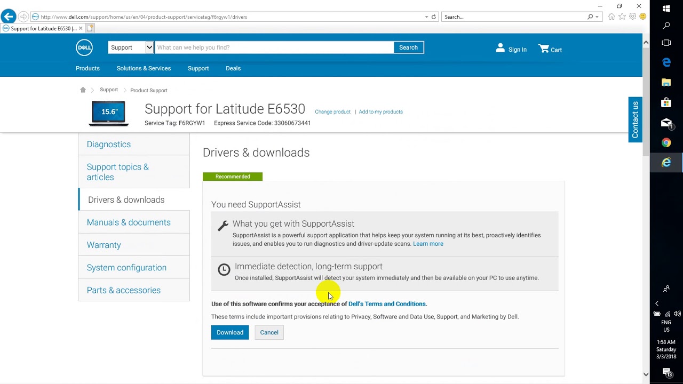This screenshot has width=683, height=384.
Task: Open a new browser tab
Action: pos(90,28)
